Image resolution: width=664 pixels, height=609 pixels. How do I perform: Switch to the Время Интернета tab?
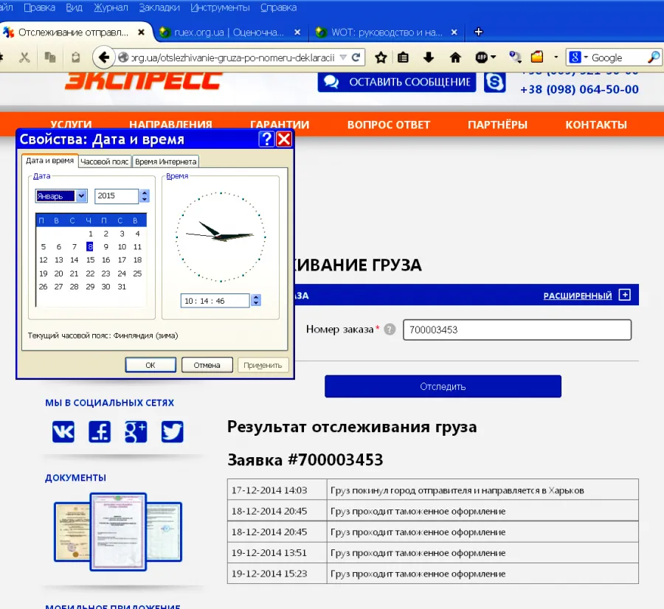165,161
